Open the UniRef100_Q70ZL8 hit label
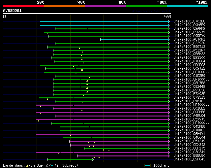Image resolution: width=211 pixels, height=168 pixels. click(189, 21)
